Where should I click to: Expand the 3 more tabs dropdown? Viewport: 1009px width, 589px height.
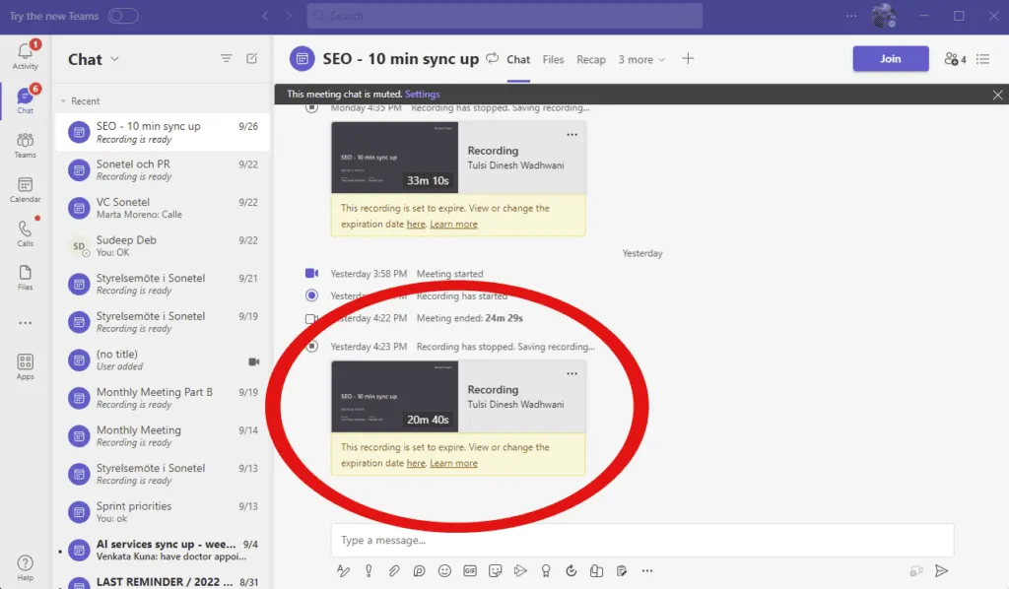pyautogui.click(x=641, y=59)
